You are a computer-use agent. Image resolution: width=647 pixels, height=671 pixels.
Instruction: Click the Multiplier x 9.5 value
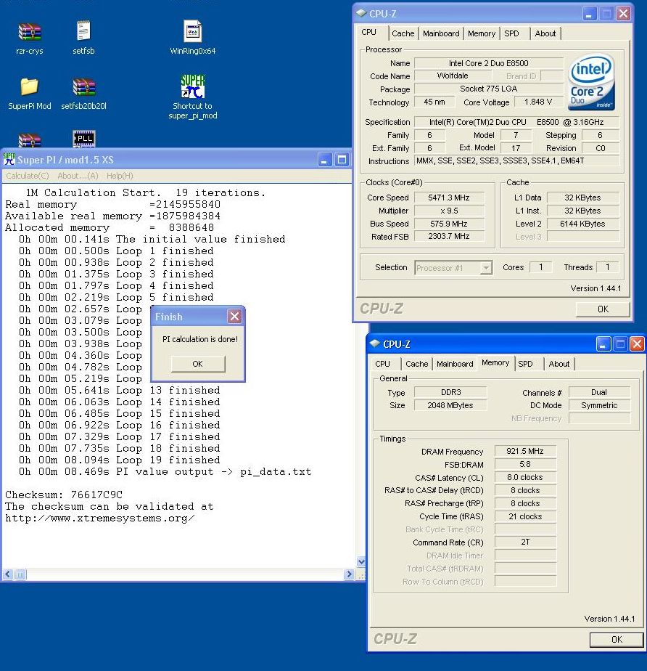tap(449, 211)
